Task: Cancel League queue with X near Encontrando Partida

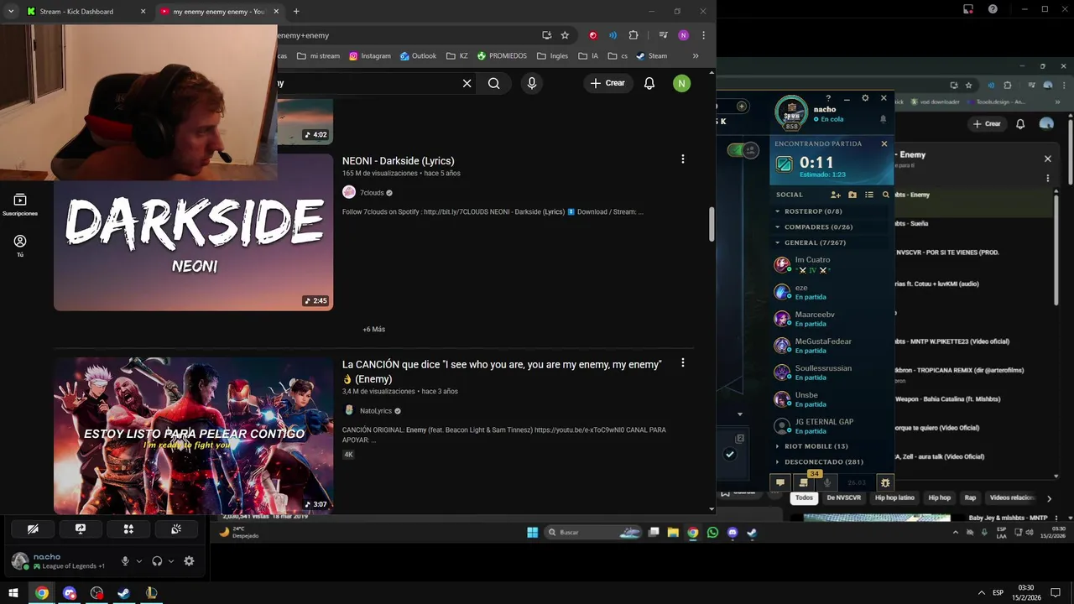Action: [884, 143]
